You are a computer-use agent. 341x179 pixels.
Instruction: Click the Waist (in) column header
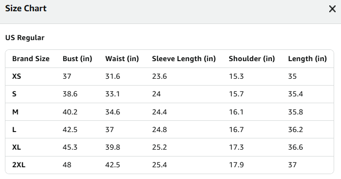pos(122,59)
